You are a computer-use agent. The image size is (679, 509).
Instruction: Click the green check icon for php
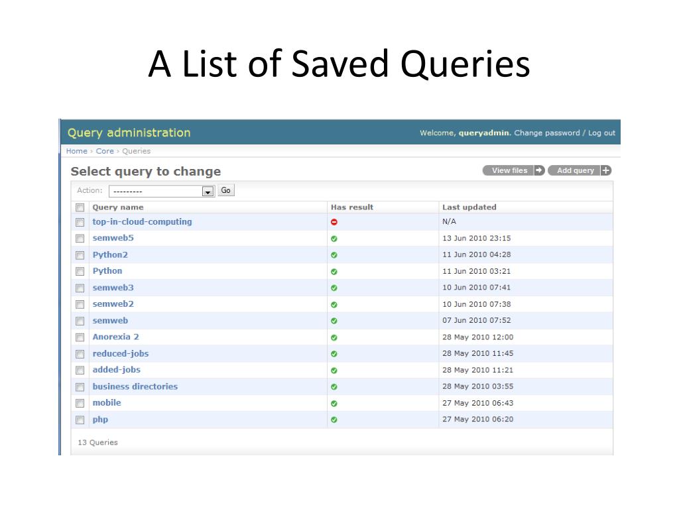tap(334, 420)
